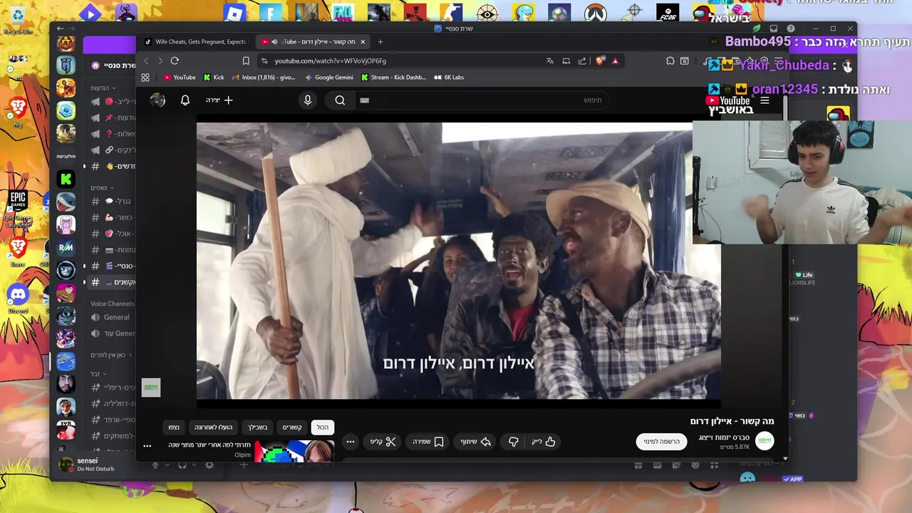Open the bookmarks apps grid icon
Image resolution: width=912 pixels, height=513 pixels.
click(x=145, y=77)
